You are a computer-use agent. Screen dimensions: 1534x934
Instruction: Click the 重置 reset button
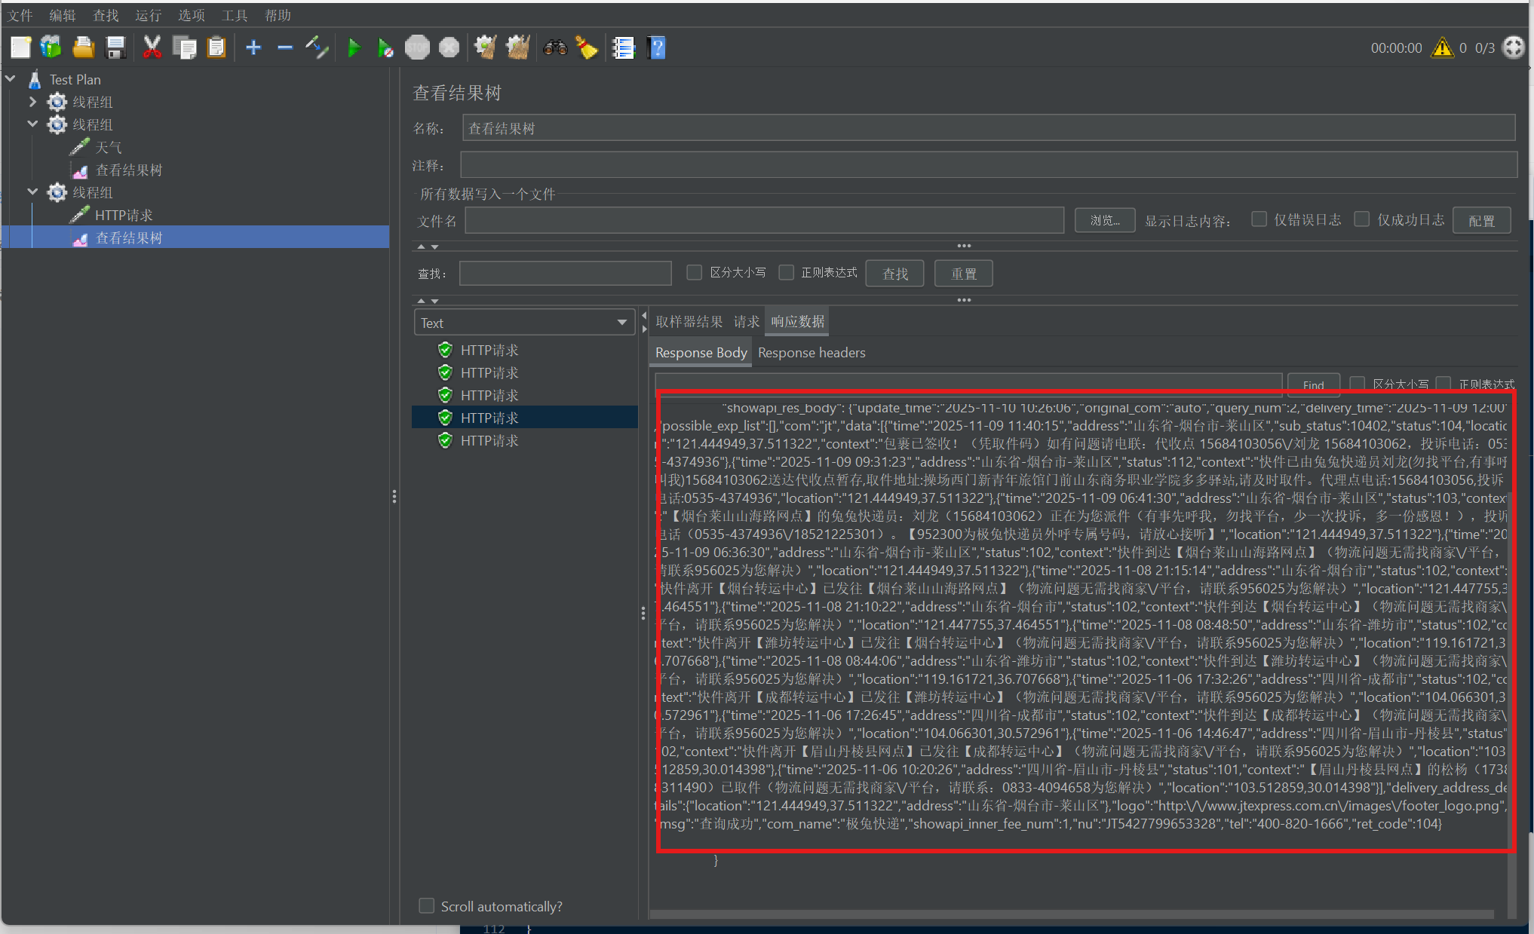963,274
